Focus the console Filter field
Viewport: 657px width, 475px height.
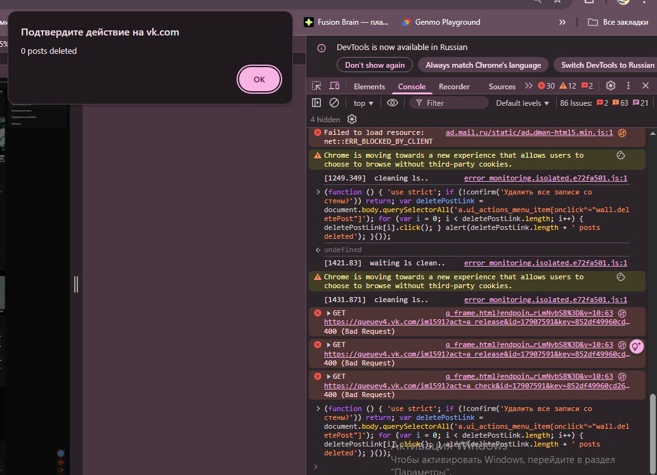coord(449,103)
